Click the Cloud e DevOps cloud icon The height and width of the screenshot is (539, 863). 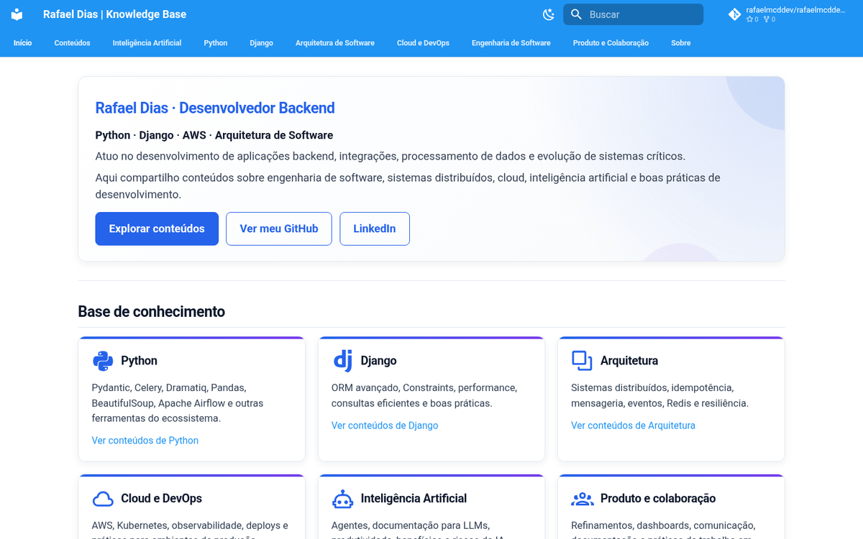coord(103,499)
